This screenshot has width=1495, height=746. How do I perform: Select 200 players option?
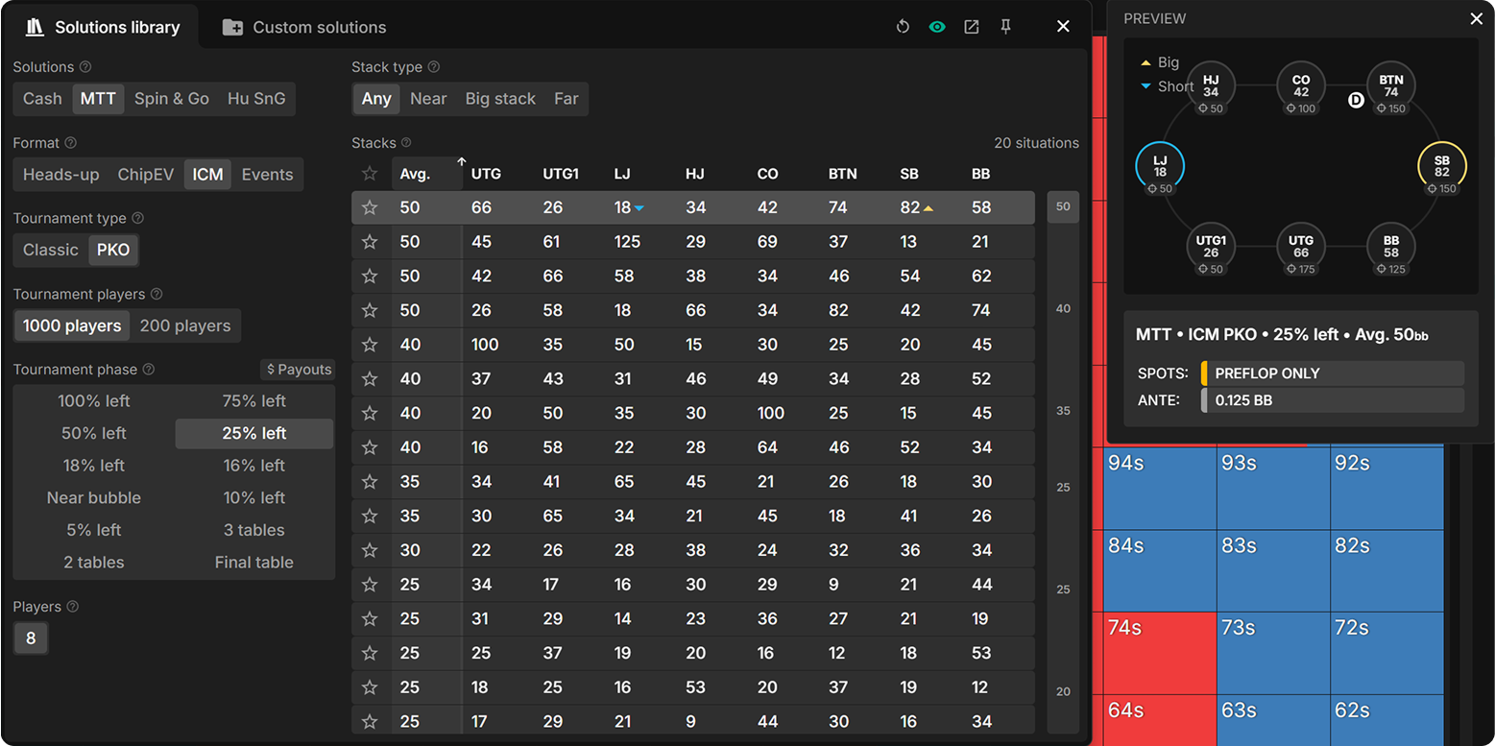click(185, 325)
